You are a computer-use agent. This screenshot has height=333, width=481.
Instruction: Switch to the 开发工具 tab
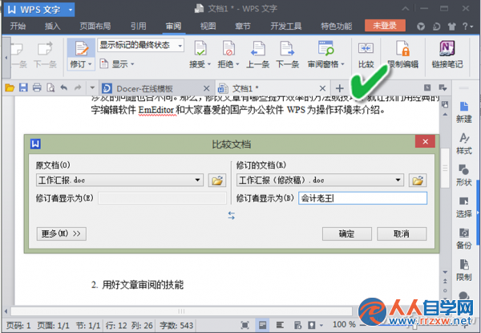(x=285, y=26)
